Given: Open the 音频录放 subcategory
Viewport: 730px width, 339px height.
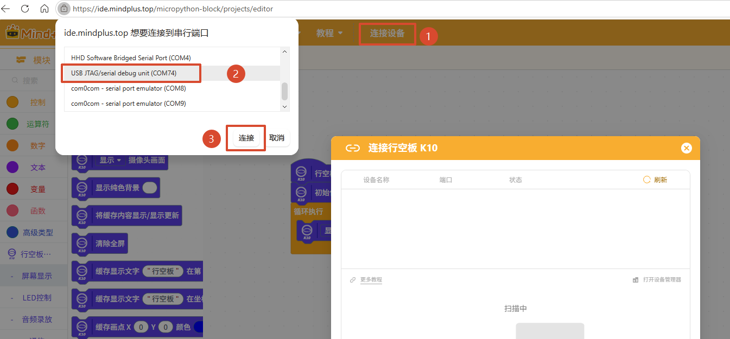Looking at the screenshot, I should point(34,319).
